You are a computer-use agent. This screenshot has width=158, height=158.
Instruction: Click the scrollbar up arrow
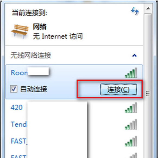(148, 8)
